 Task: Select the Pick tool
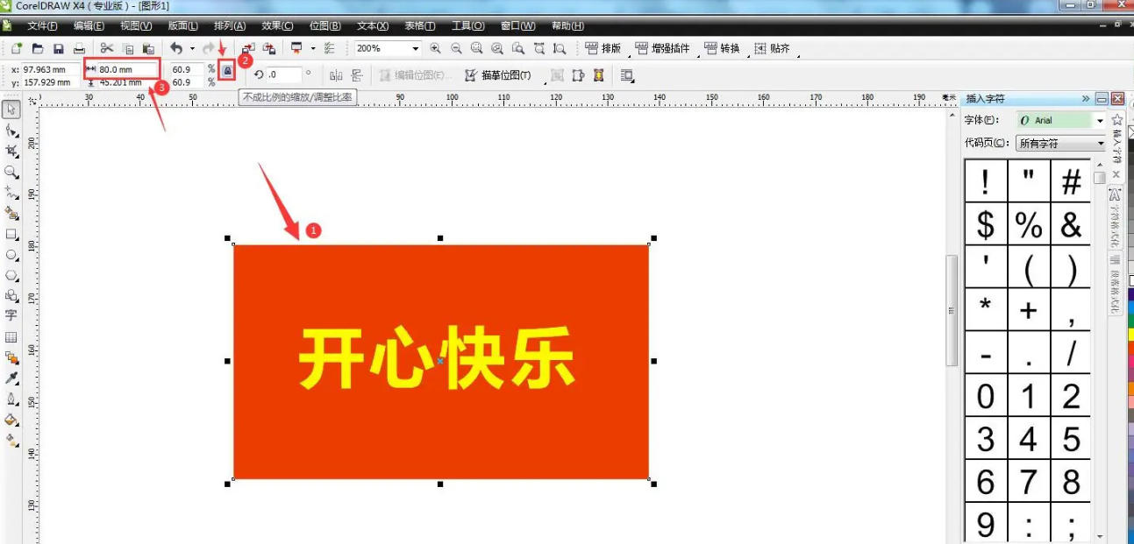11,109
